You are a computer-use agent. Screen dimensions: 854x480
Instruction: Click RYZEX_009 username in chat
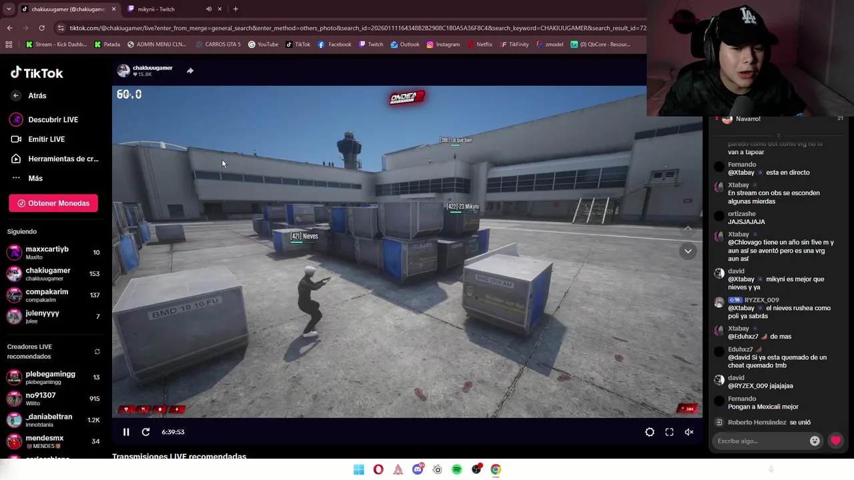click(762, 300)
